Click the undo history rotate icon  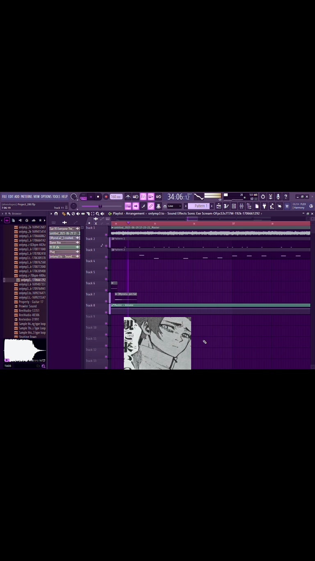263,197
